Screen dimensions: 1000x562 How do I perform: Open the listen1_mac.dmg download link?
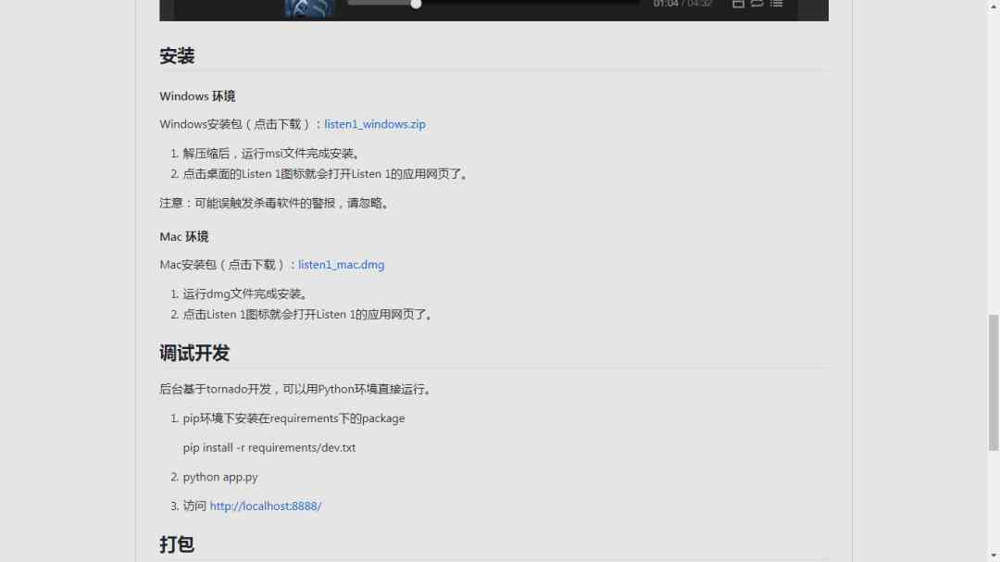[341, 265]
